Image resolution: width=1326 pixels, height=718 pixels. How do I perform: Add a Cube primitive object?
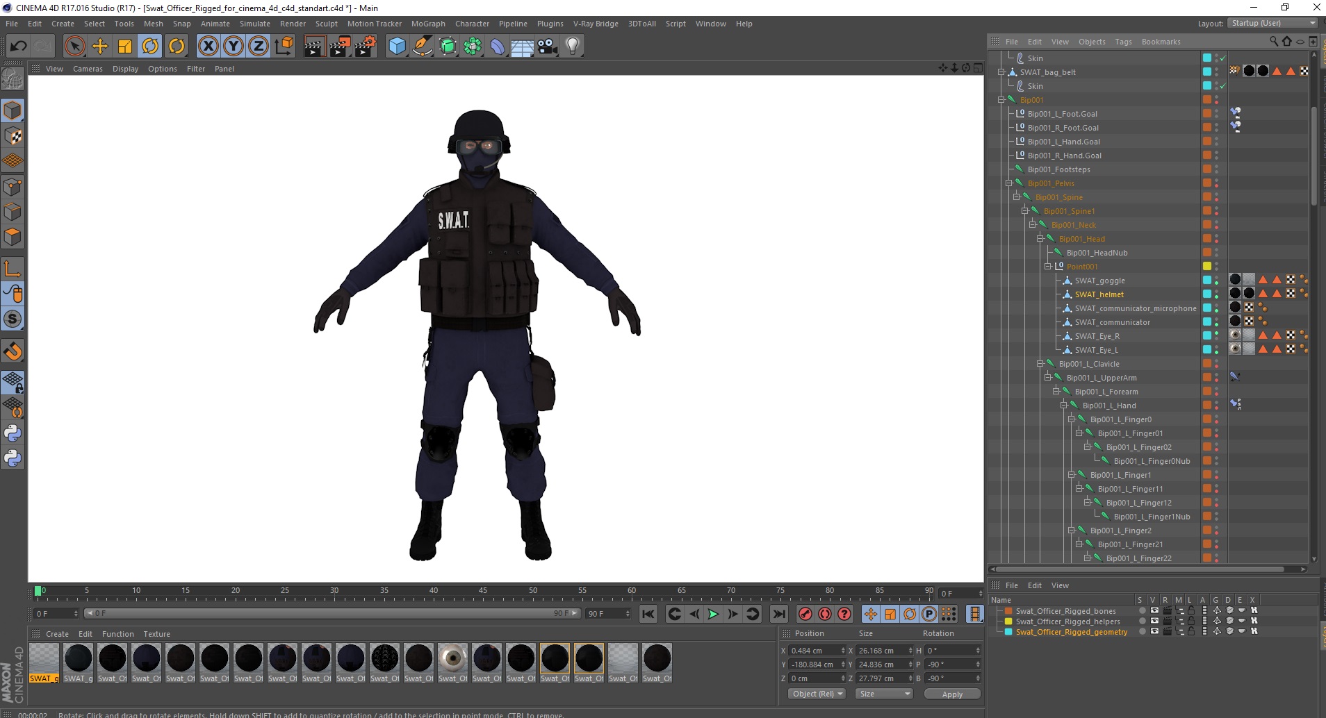click(x=397, y=47)
